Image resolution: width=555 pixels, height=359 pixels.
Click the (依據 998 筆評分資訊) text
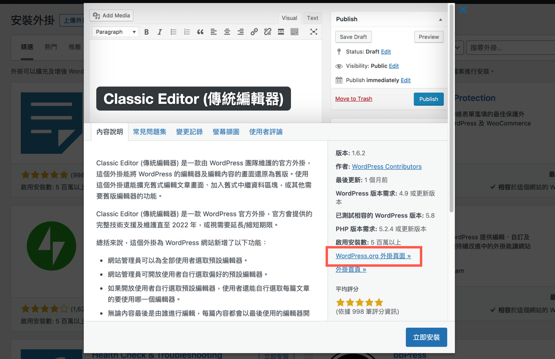pyautogui.click(x=367, y=311)
